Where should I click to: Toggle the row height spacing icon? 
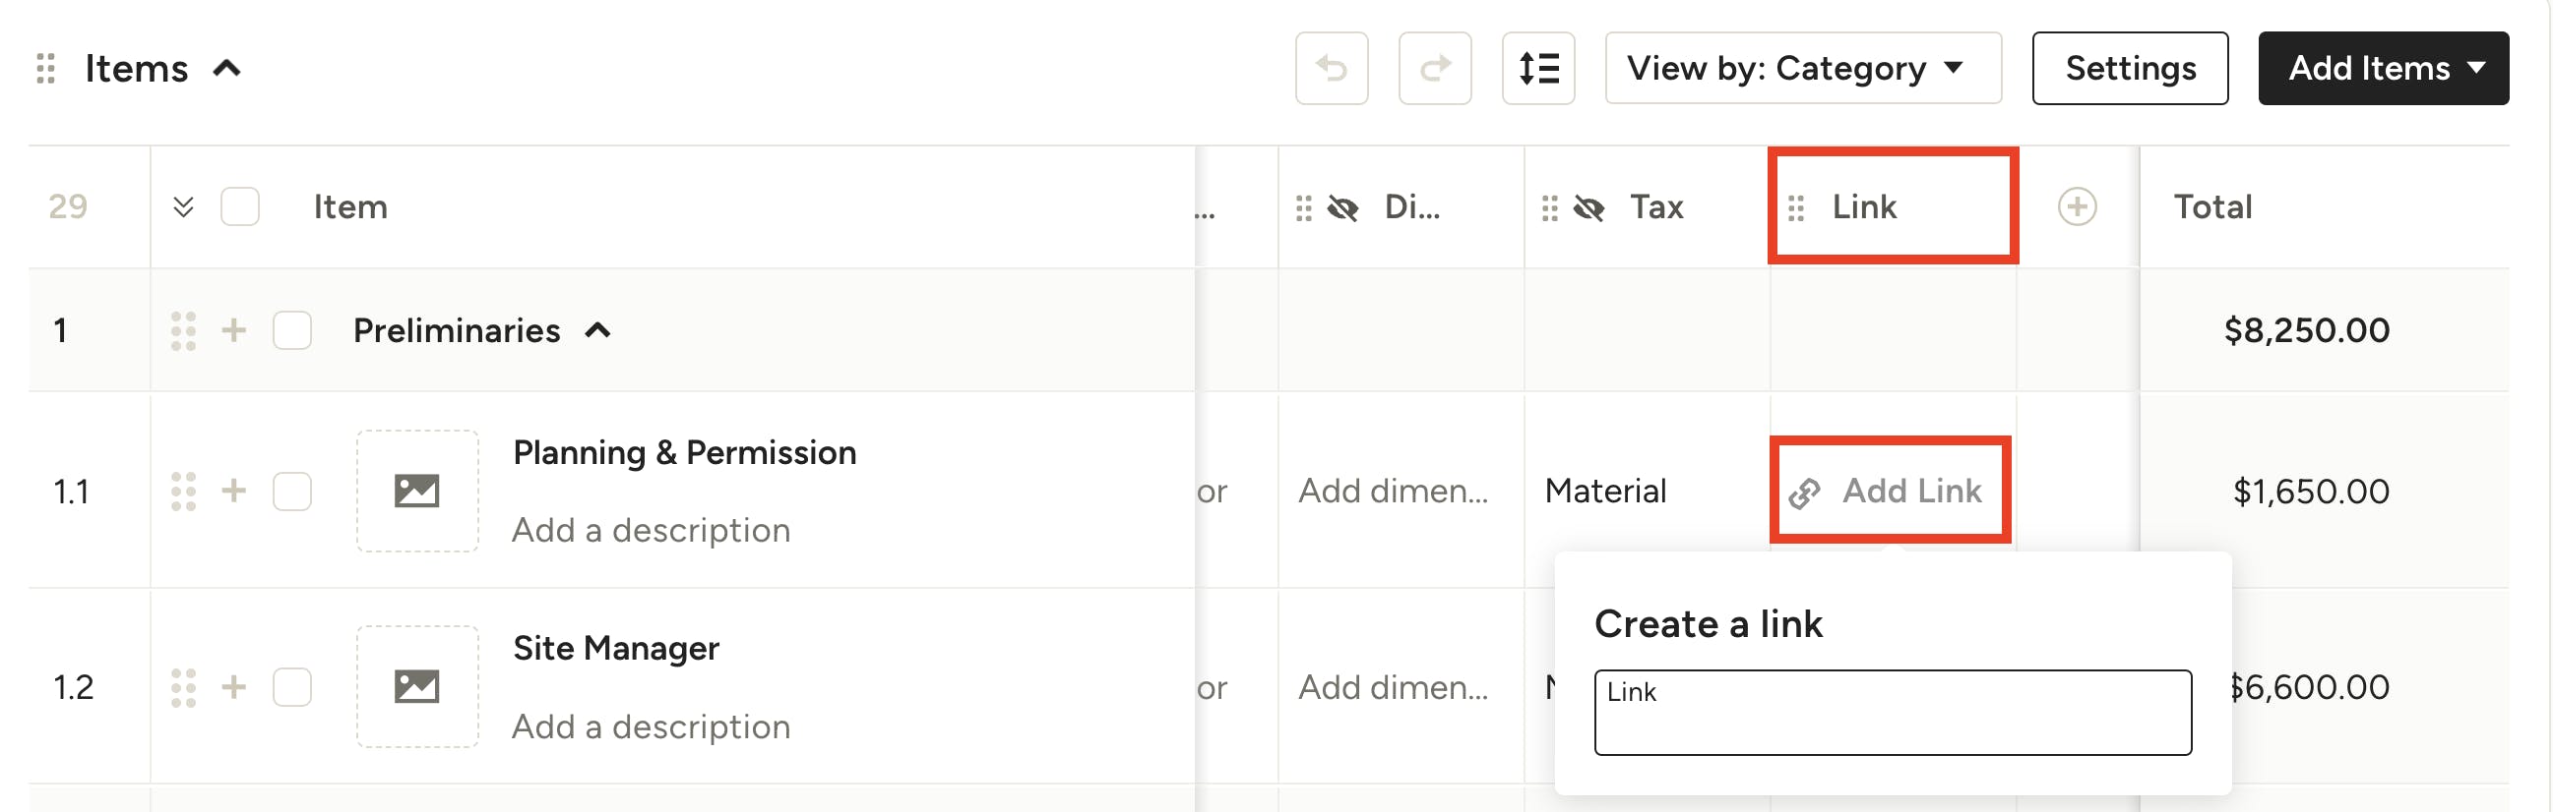[x=1538, y=69]
